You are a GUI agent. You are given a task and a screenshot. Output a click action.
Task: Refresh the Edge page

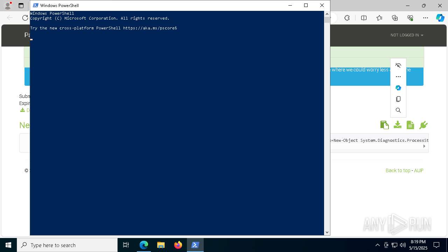(x=25, y=18)
